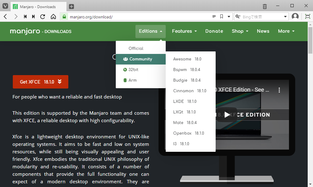The height and width of the screenshot is (187, 313).
Task: Choose Awesome 18.0 edition
Action: point(191,59)
